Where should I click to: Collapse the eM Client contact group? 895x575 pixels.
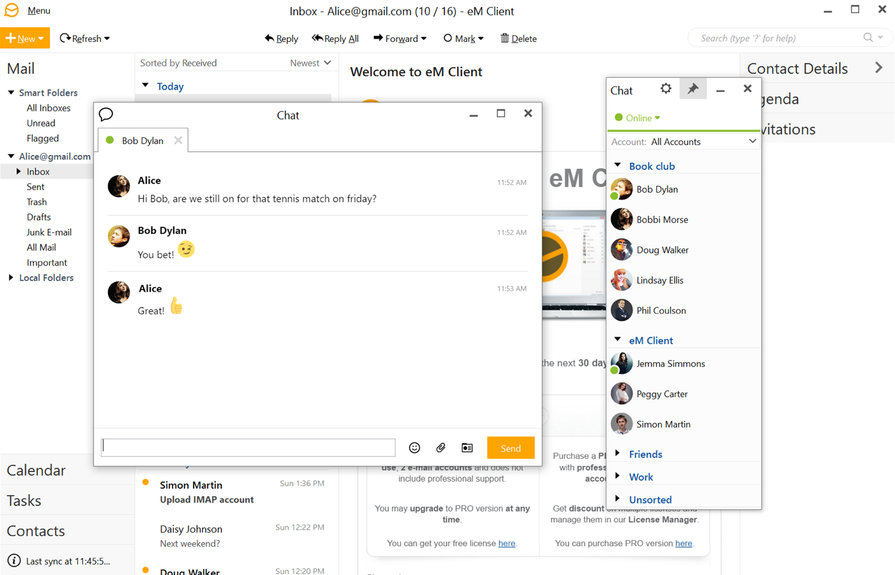tap(618, 339)
